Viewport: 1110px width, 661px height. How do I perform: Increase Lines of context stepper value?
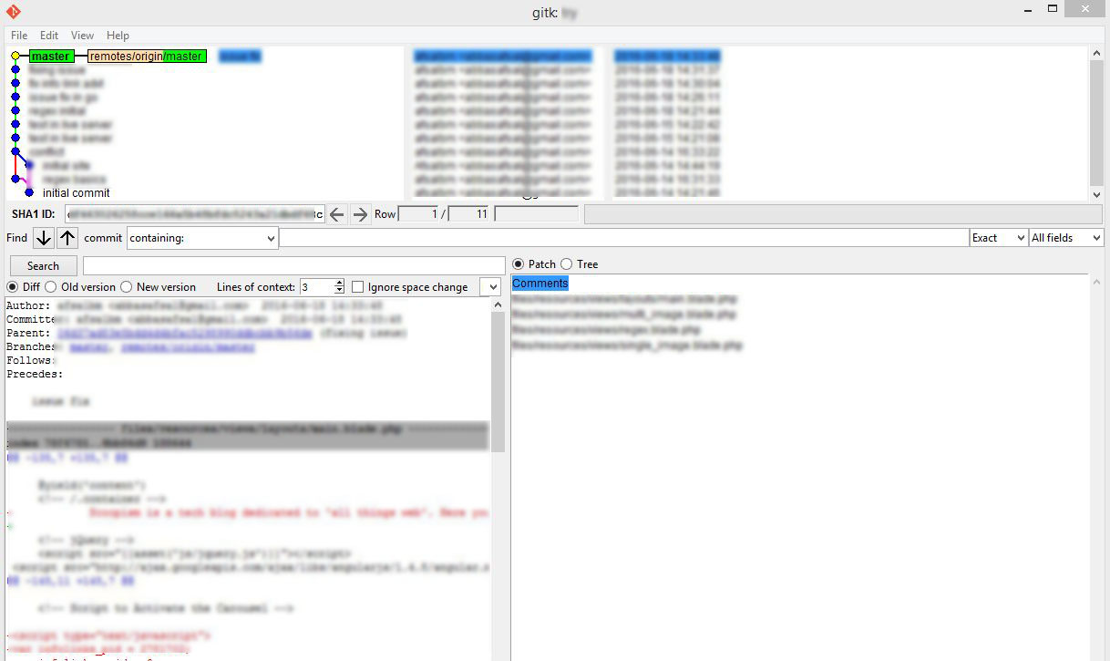[340, 284]
